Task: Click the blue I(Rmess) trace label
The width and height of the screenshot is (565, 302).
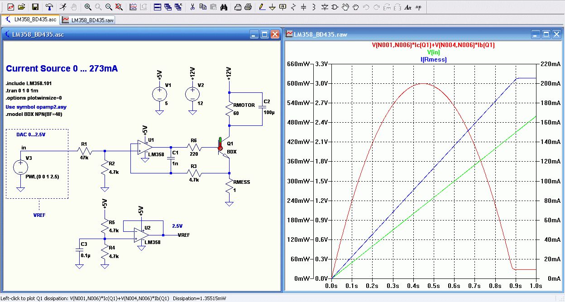Action: tap(433, 59)
